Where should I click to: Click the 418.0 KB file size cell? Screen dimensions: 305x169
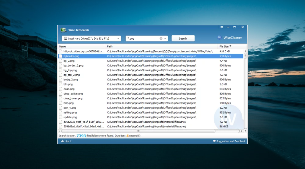point(225,51)
